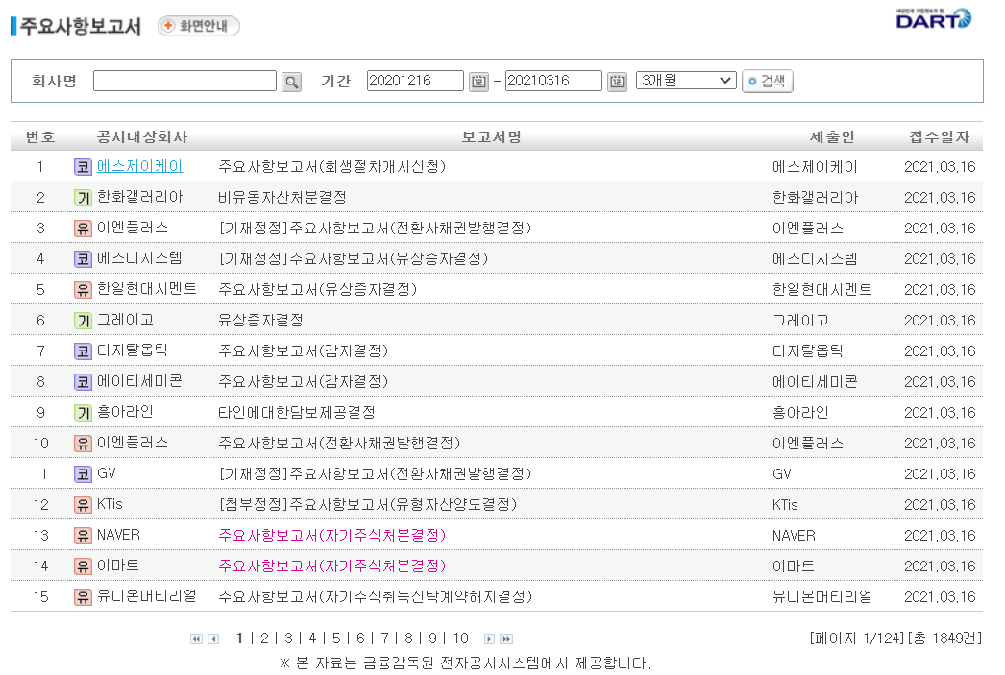Click market badge icon for 에스디시스템 row
Viewport: 1005px width, 675px height.
[83, 259]
